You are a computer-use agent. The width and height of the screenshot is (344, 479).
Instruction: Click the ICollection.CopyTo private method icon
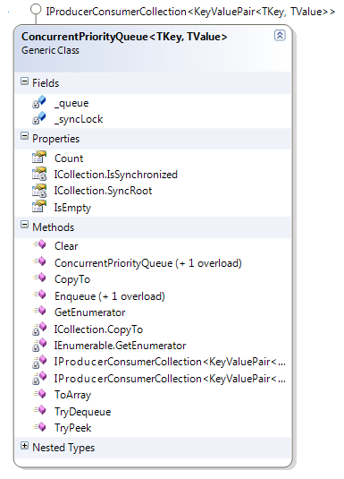[39, 329]
